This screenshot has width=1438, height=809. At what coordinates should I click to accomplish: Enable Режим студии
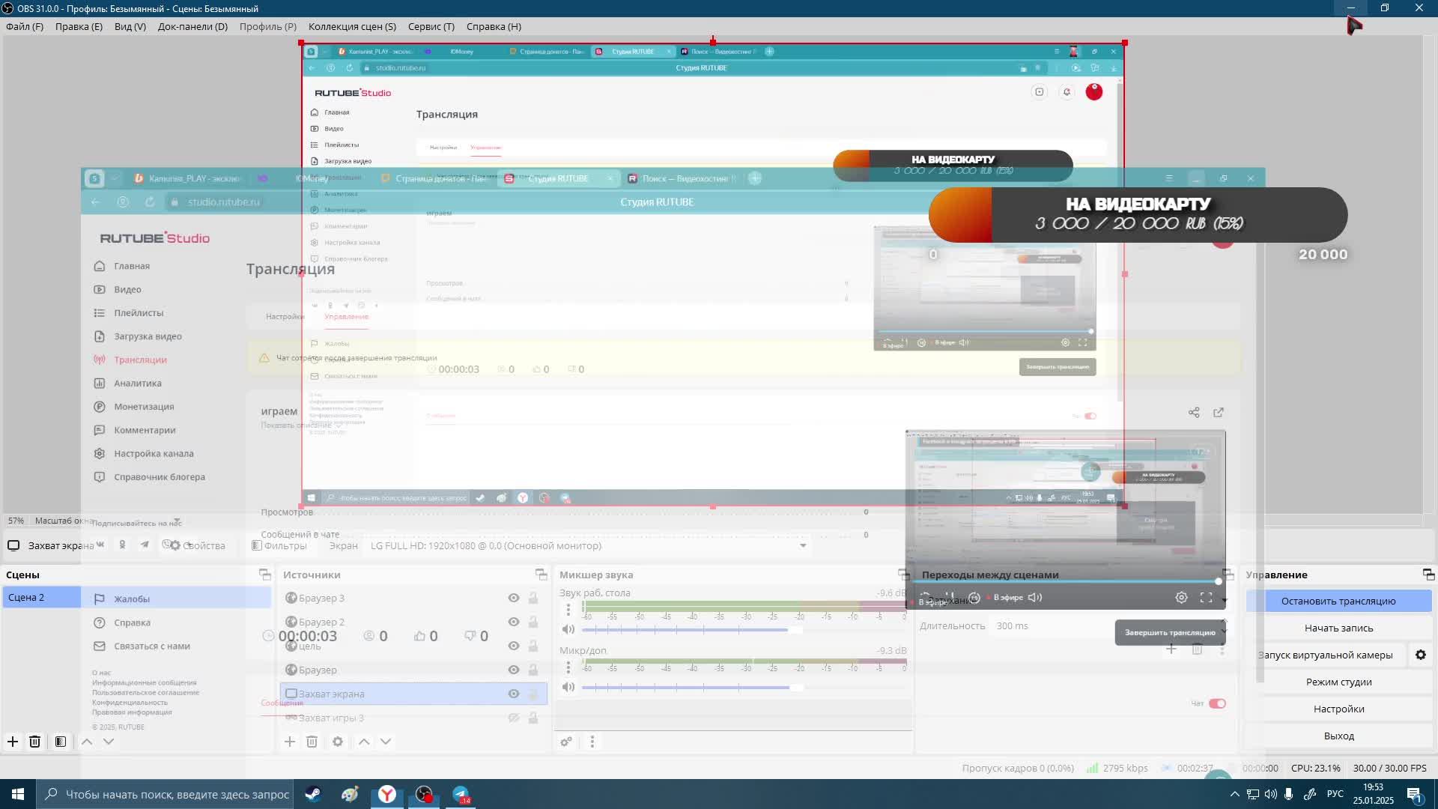(x=1338, y=682)
